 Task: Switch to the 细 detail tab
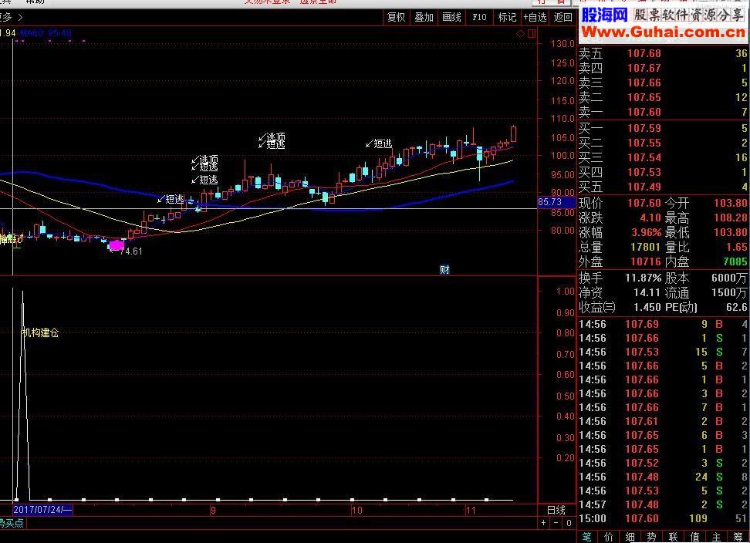[630, 537]
